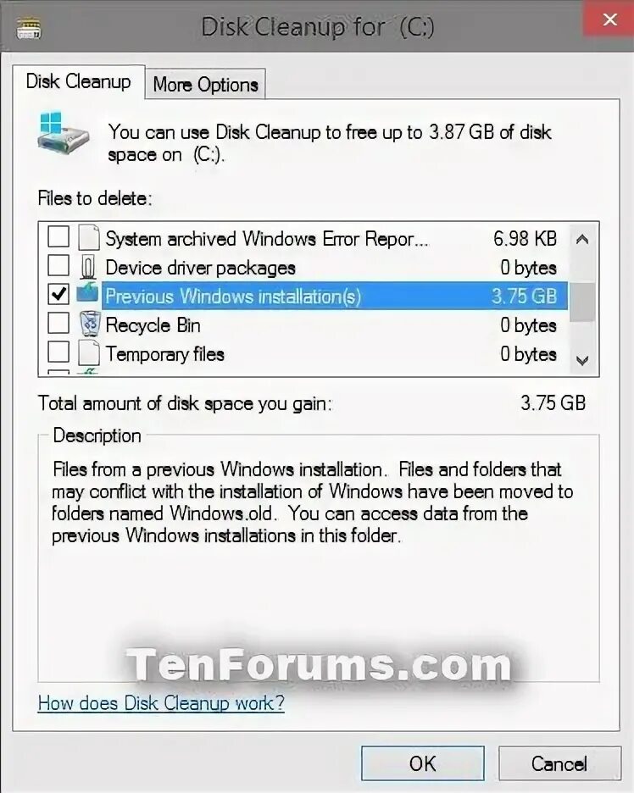Select the Disk Cleanup tab
The height and width of the screenshot is (793, 634).
pyautogui.click(x=79, y=82)
